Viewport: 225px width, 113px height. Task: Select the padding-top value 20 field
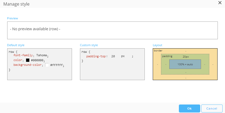[113, 56]
